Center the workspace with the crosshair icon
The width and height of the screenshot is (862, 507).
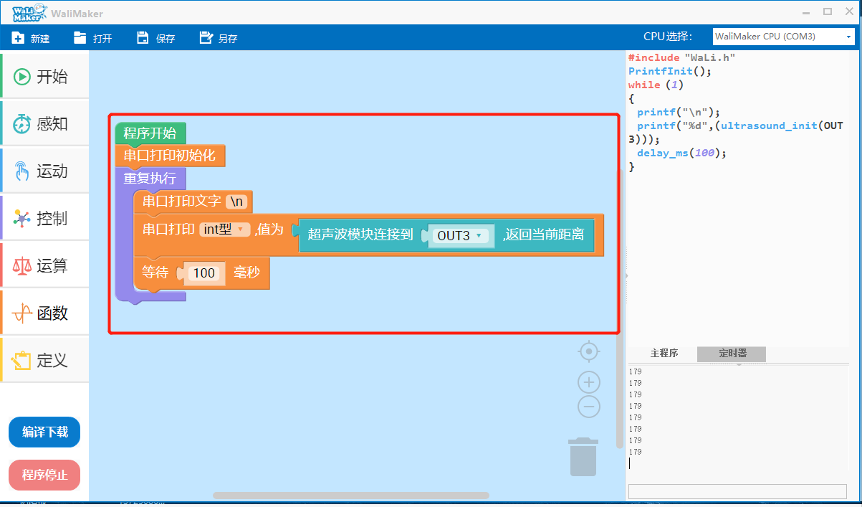tap(588, 351)
